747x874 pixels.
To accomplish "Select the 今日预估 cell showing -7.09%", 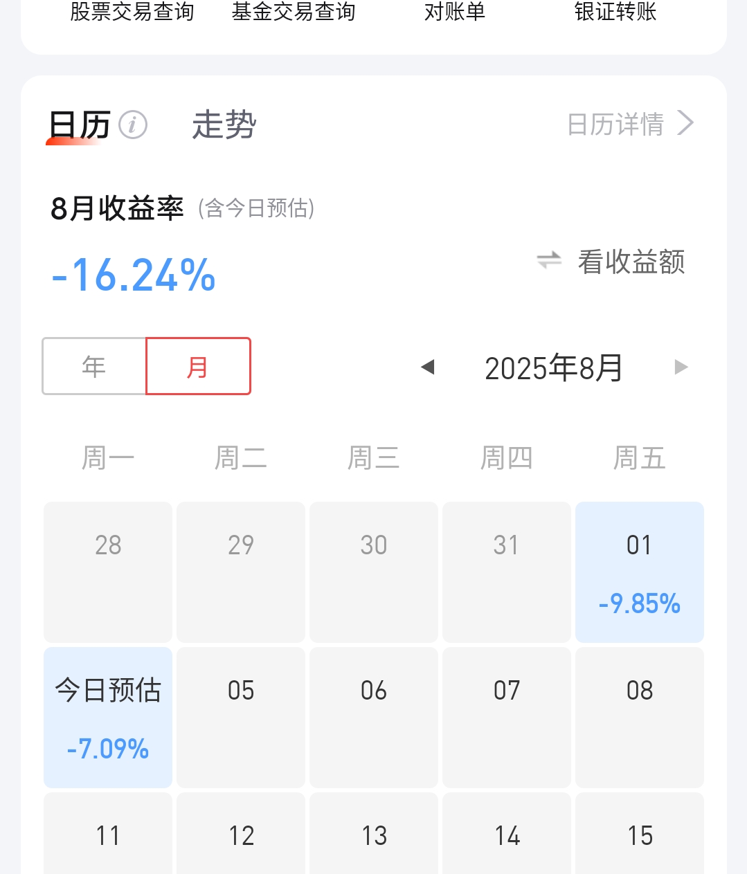I will pyautogui.click(x=108, y=718).
